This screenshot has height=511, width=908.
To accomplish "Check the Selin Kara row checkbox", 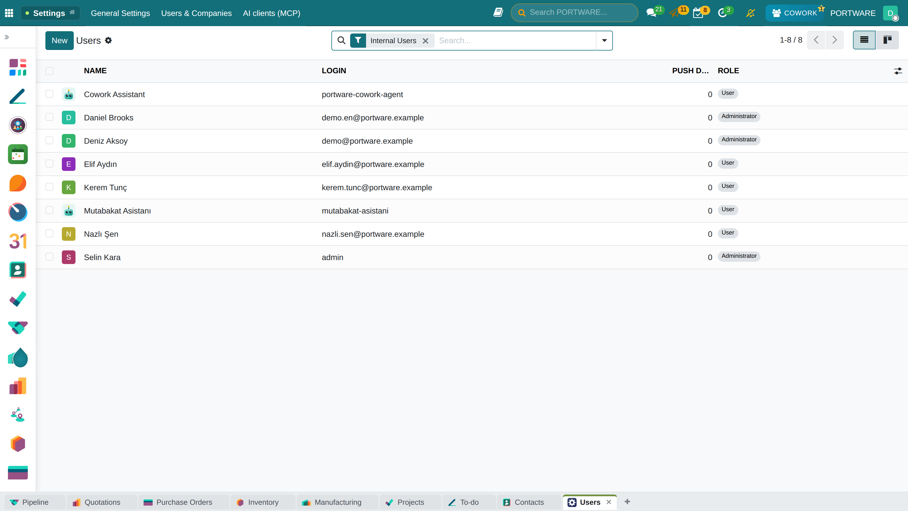I will click(49, 257).
